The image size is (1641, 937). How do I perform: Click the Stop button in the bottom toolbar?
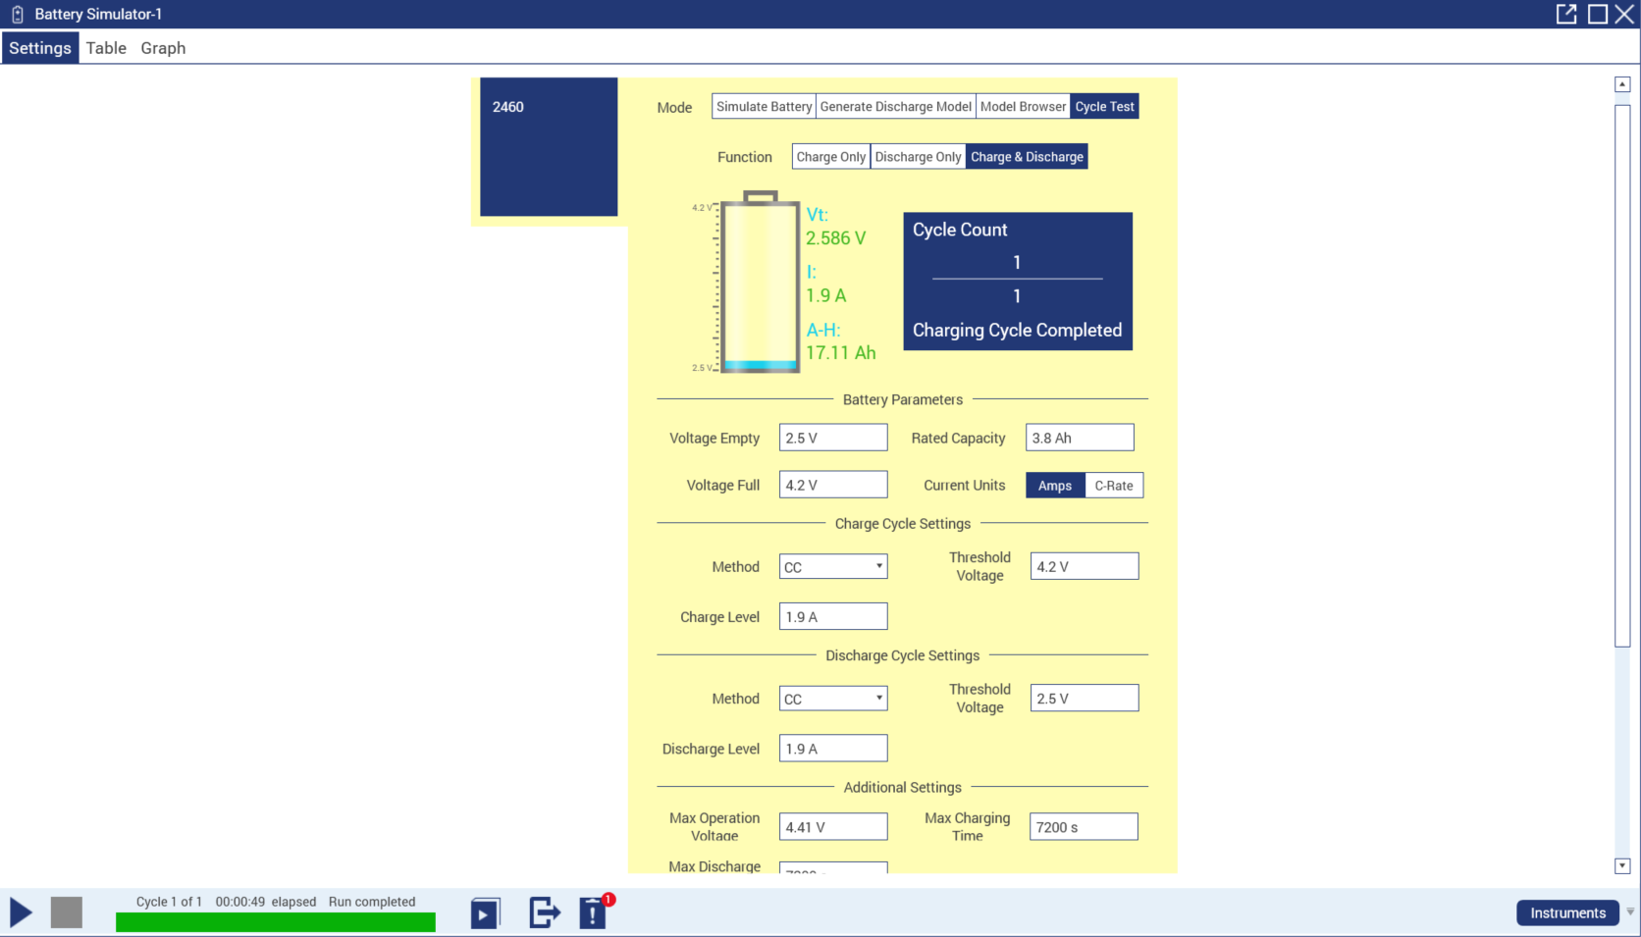pyautogui.click(x=66, y=911)
